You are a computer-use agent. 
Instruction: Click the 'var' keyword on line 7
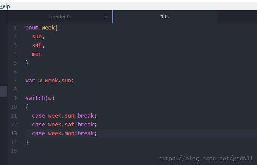click(30, 80)
